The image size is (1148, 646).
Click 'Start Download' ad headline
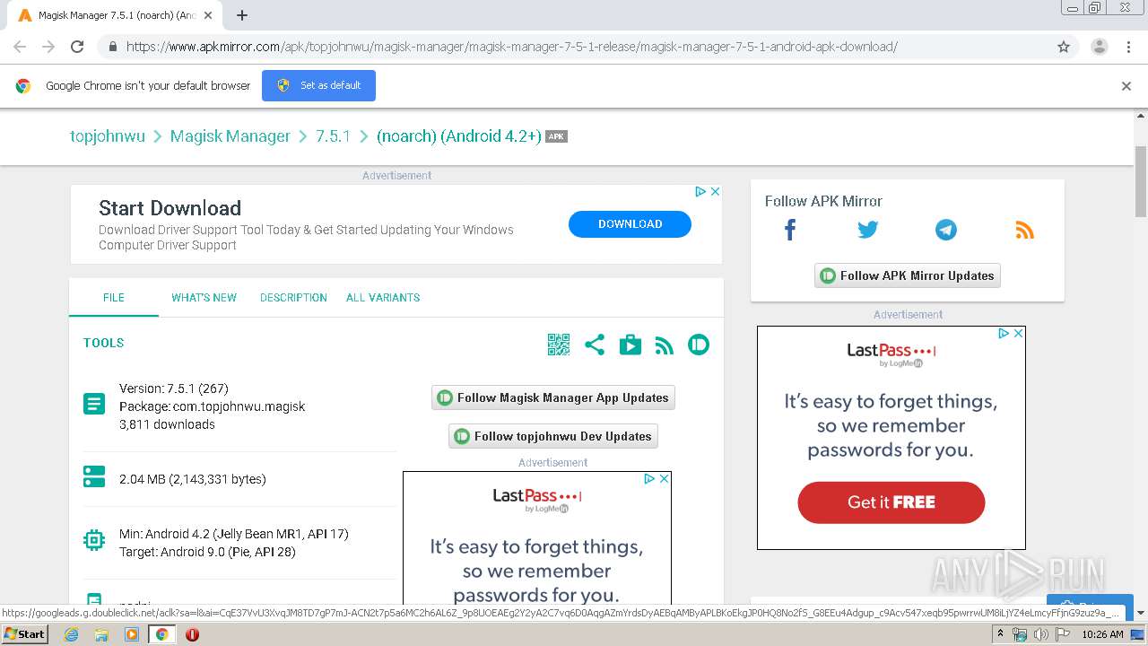pyautogui.click(x=170, y=208)
